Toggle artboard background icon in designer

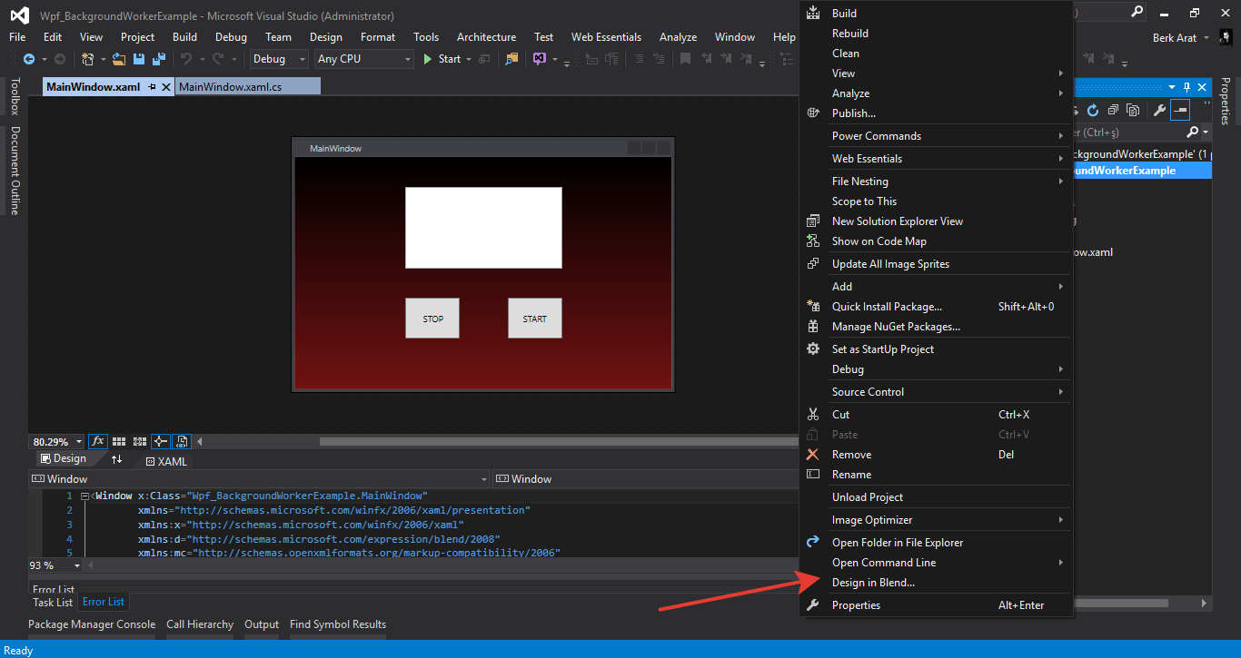(x=181, y=442)
